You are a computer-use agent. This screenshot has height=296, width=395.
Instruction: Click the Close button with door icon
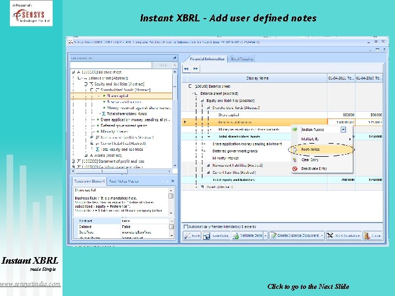coord(373,236)
